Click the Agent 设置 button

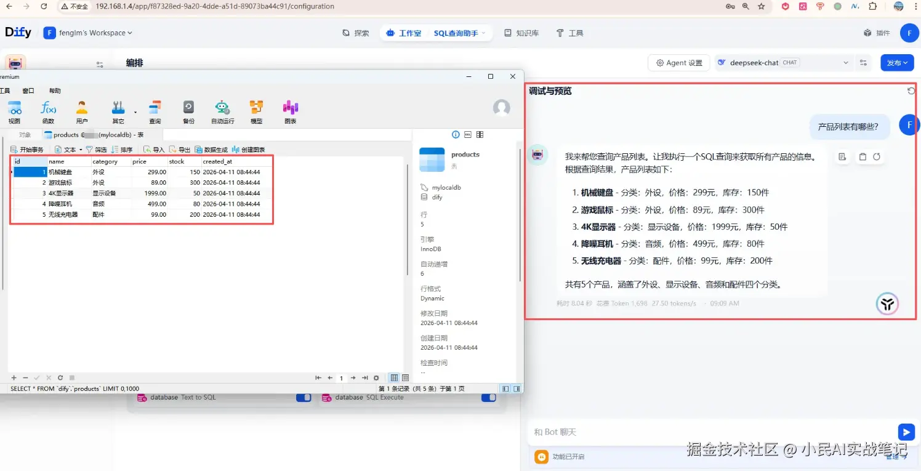tap(679, 63)
